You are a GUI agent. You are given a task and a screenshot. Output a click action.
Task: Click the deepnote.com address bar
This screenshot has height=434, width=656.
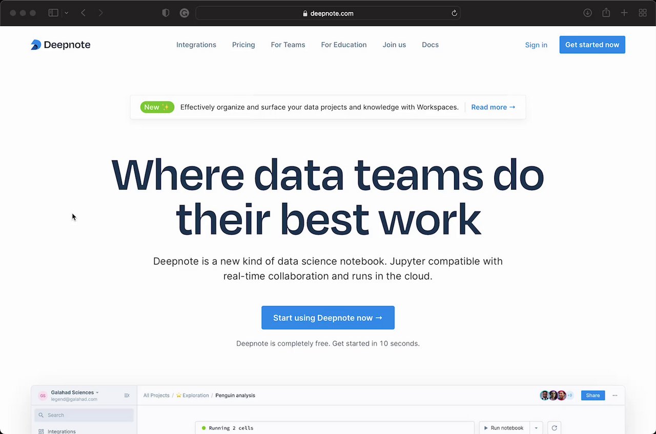[328, 13]
